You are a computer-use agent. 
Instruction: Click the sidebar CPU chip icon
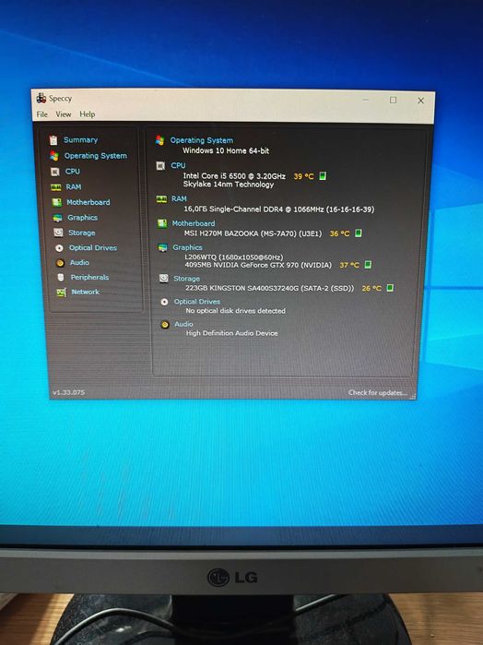click(54, 172)
